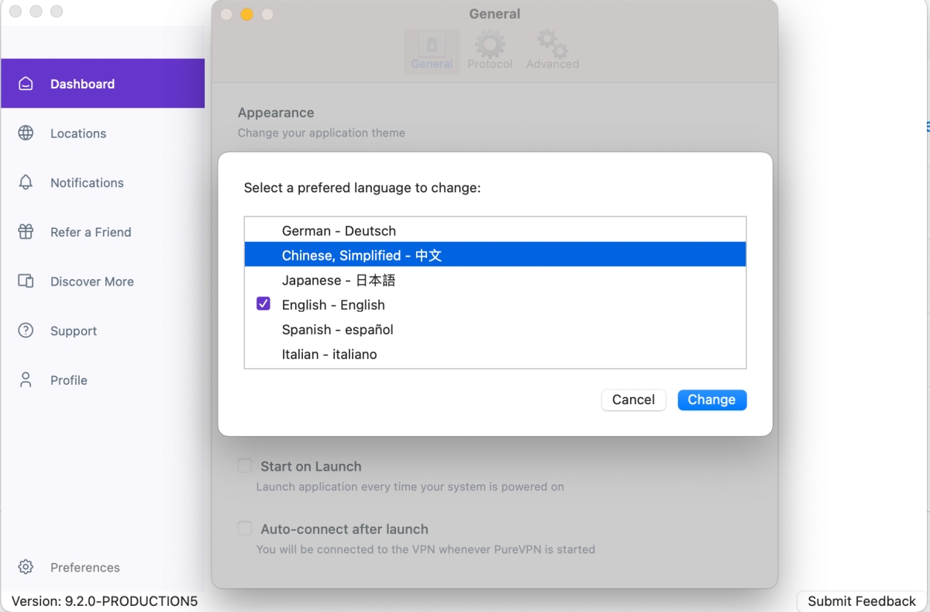Open Preferences label in sidebar
The height and width of the screenshot is (612, 930).
point(85,568)
